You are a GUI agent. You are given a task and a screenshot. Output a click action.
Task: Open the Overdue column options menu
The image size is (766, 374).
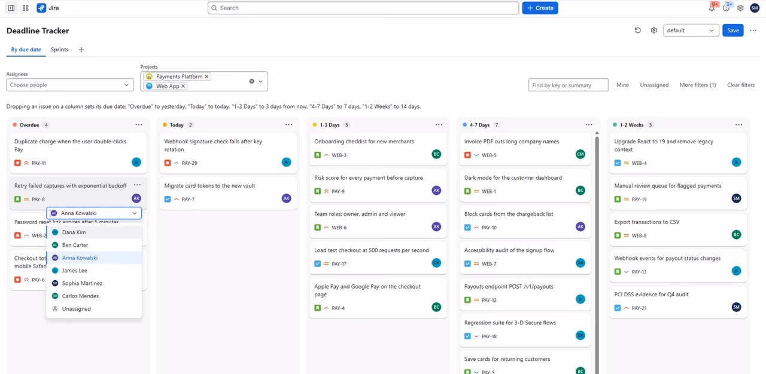pos(139,125)
